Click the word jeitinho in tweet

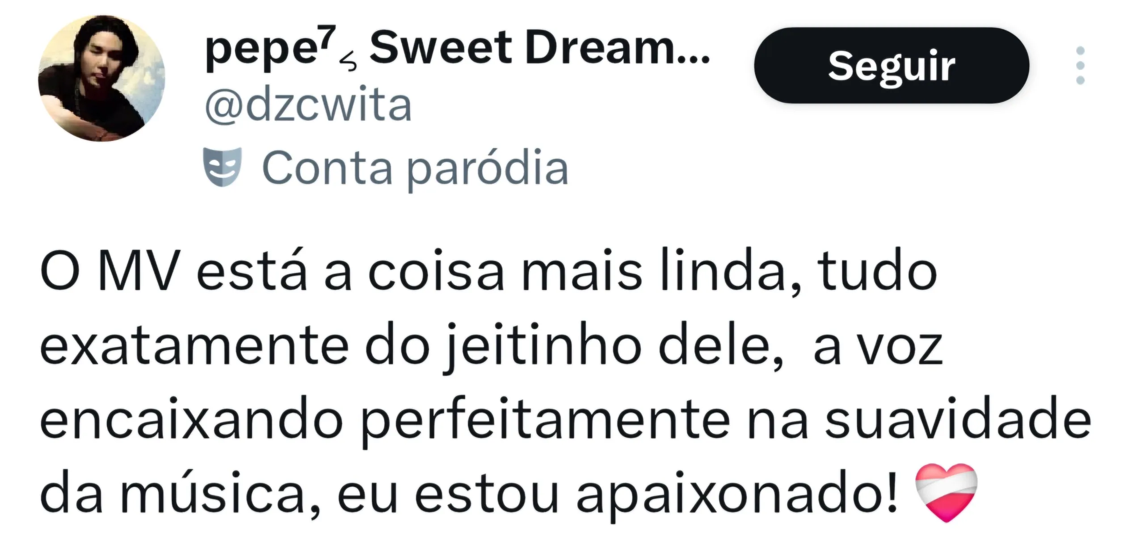542,345
